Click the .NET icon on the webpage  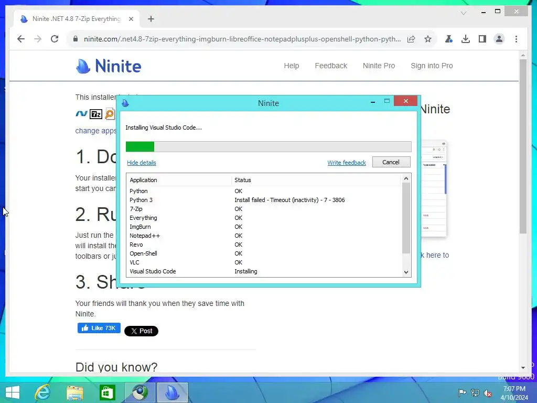(81, 113)
